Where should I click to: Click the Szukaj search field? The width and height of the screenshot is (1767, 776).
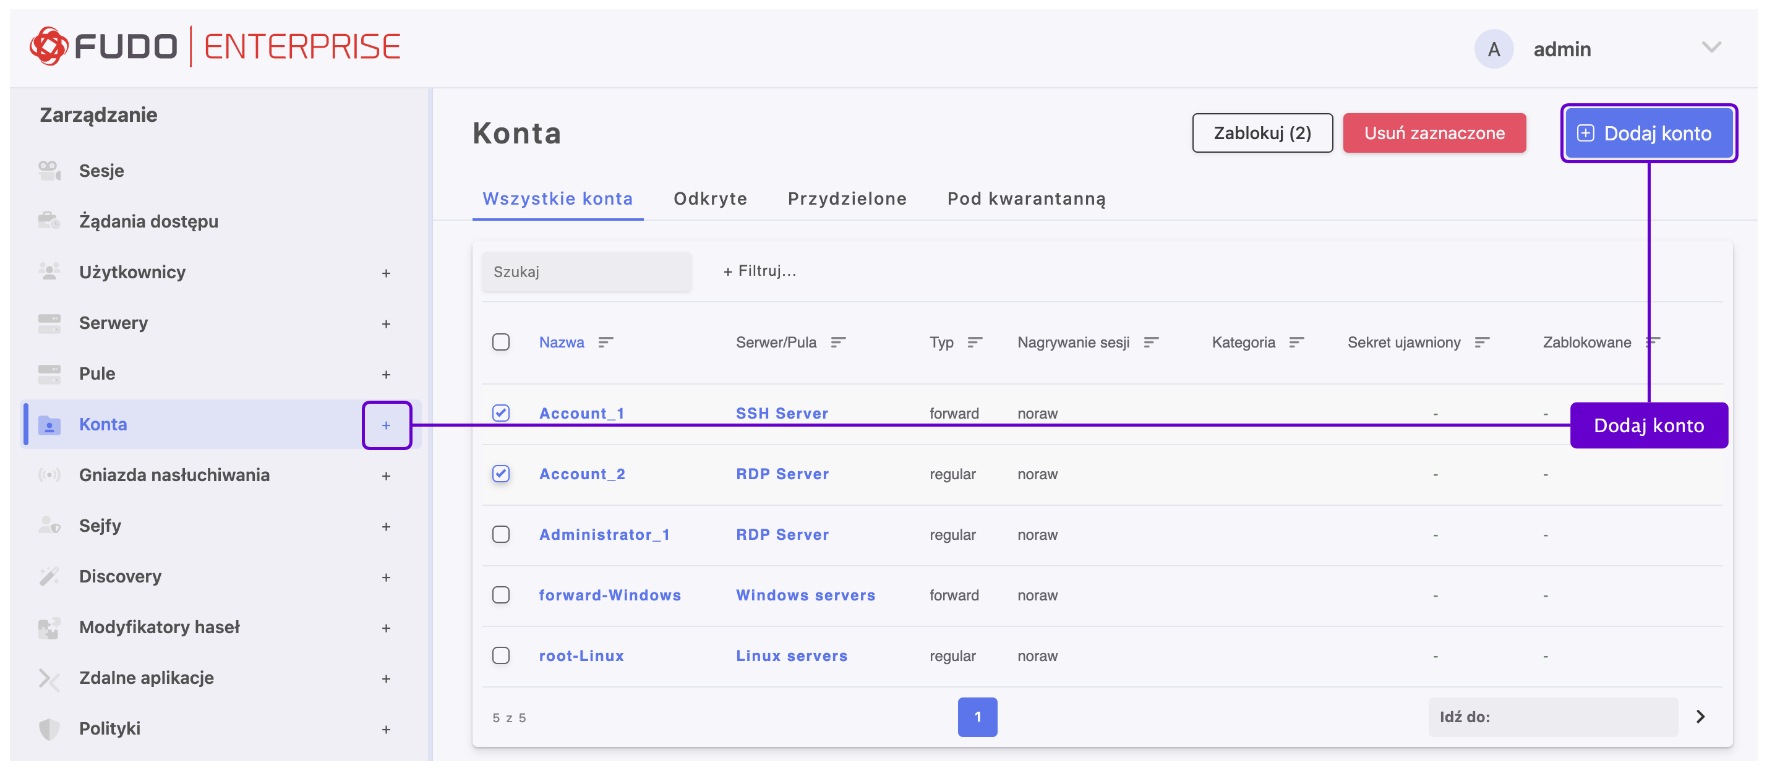point(586,271)
